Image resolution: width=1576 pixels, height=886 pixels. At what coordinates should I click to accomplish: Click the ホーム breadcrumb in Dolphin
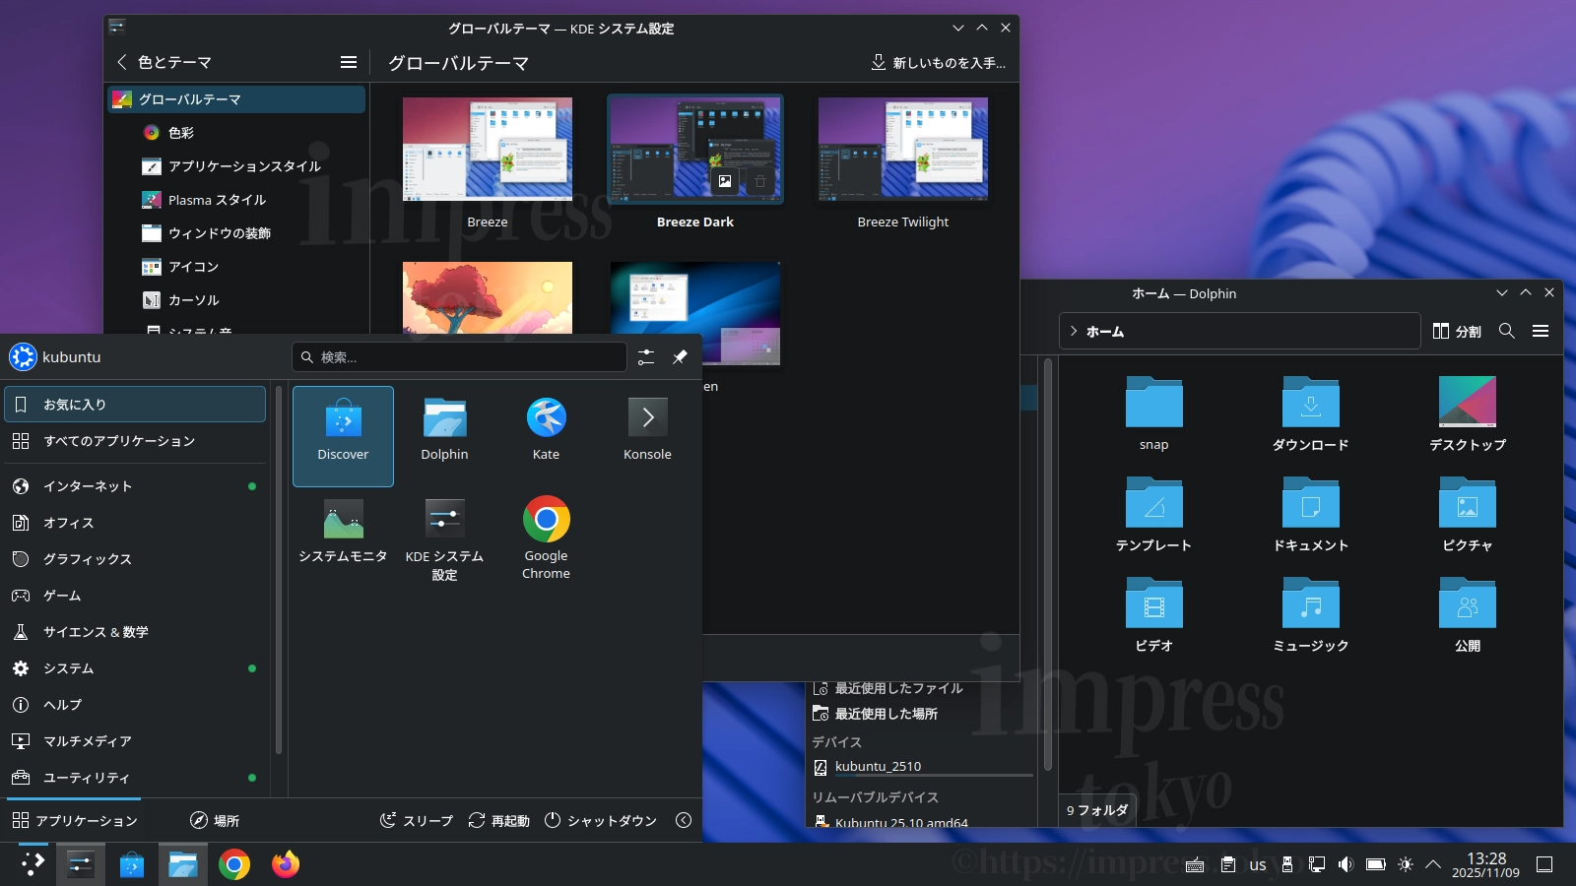pyautogui.click(x=1105, y=332)
